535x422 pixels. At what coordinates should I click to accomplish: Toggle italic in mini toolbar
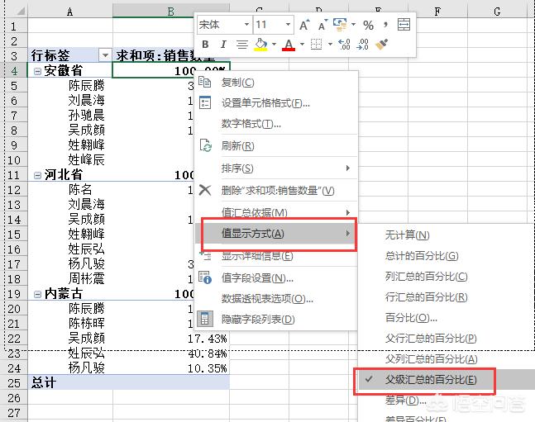[223, 45]
